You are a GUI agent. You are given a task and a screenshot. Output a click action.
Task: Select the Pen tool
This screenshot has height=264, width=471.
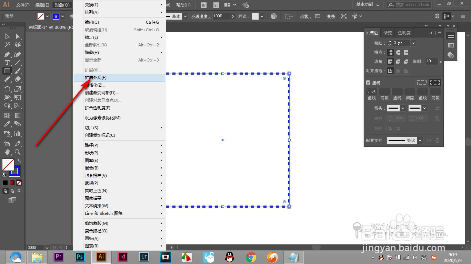(7, 54)
